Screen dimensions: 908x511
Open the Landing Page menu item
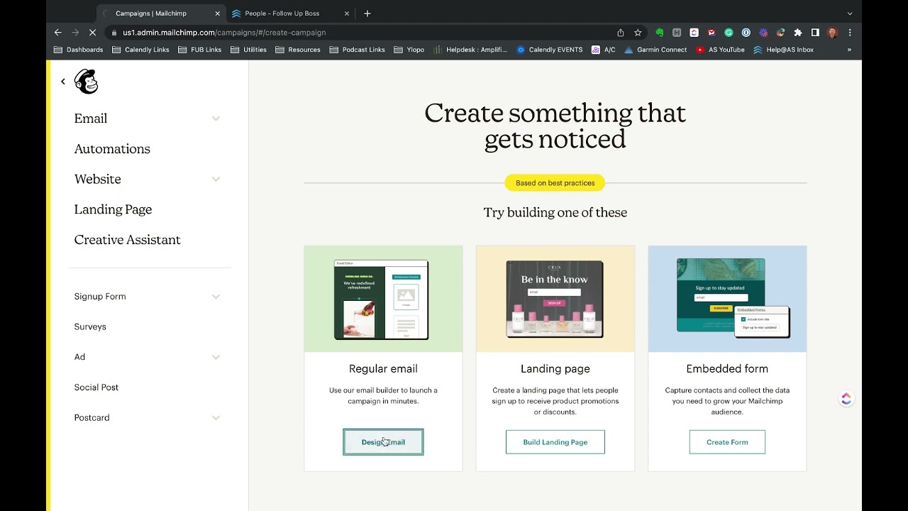[113, 209]
